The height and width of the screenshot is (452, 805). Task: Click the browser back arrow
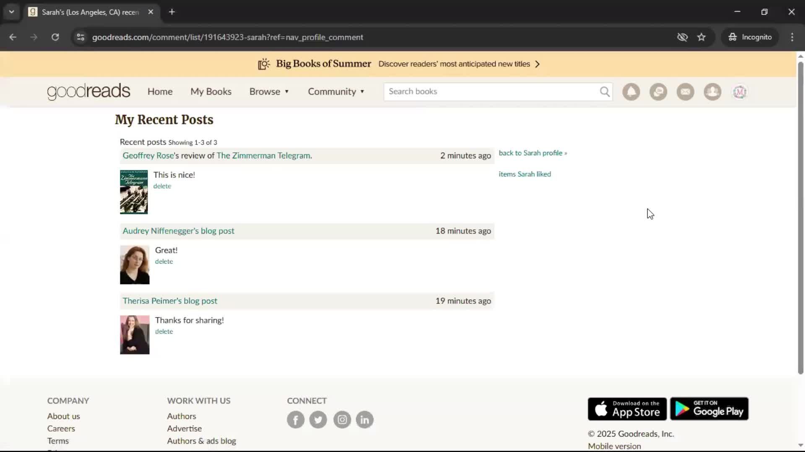click(13, 37)
